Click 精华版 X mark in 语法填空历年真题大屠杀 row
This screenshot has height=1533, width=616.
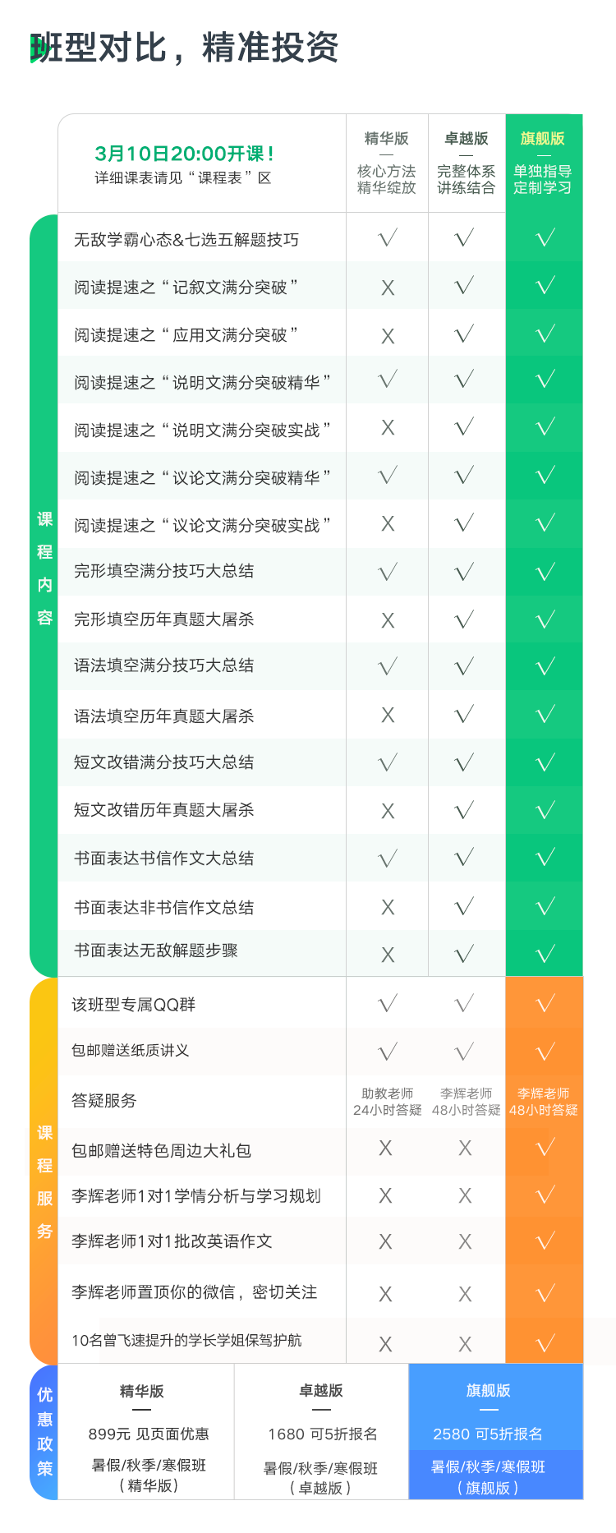[388, 716]
